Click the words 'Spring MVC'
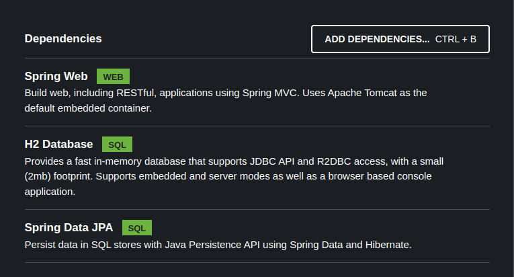514x277 pixels. 269,93
